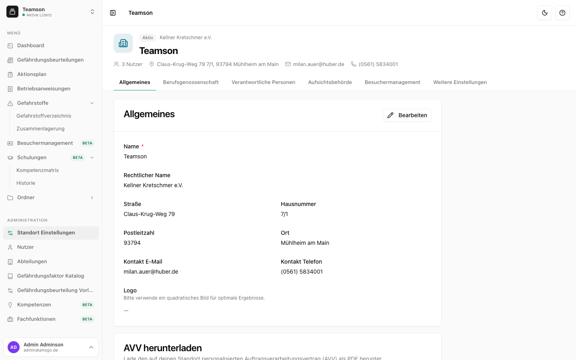Click the users icon next to 3 Nutzer

tap(116, 64)
